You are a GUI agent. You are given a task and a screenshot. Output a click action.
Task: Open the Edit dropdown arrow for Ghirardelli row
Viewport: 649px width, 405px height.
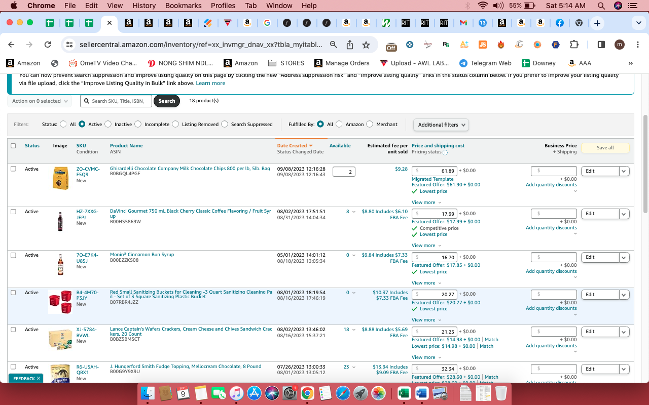point(624,171)
